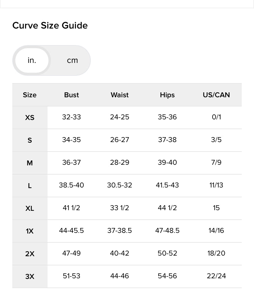
Task: Select the 2X size row label
Action: (30, 254)
